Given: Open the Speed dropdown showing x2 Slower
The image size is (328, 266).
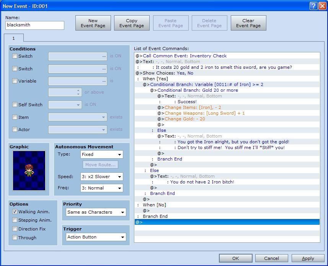Looking at the screenshot, I should (102, 177).
